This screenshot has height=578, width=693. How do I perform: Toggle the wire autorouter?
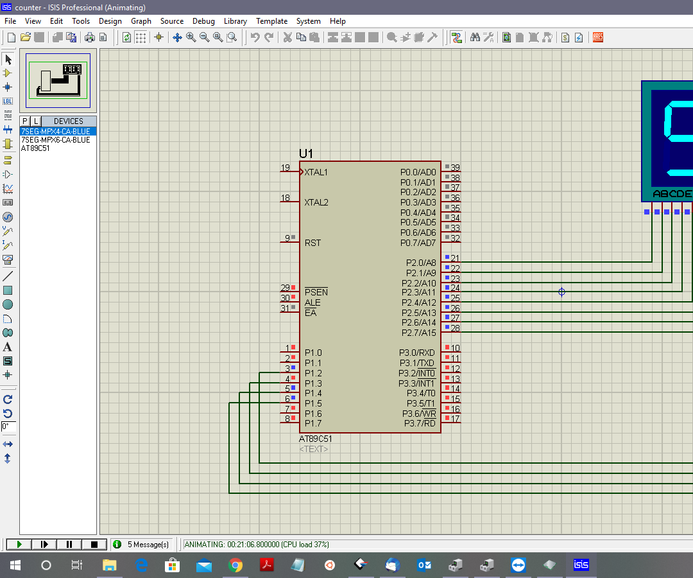[457, 38]
